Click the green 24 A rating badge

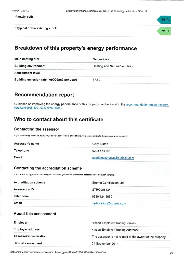tap(164, 20)
